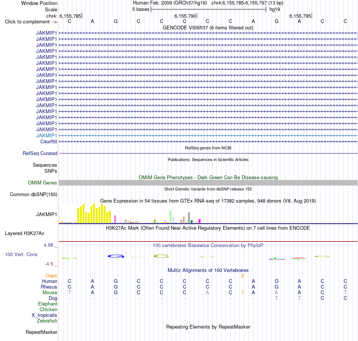Click the -4.5 lower scale value
Screen dimensions: 358x341
coord(49,264)
